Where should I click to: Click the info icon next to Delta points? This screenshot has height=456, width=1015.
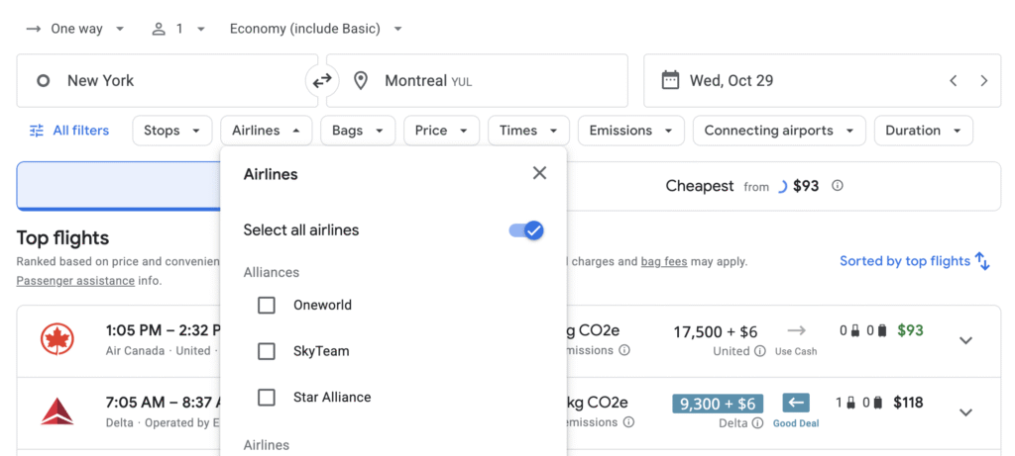pyautogui.click(x=757, y=423)
